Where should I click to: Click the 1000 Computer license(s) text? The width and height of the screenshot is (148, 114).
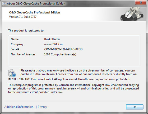[x=60, y=54]
